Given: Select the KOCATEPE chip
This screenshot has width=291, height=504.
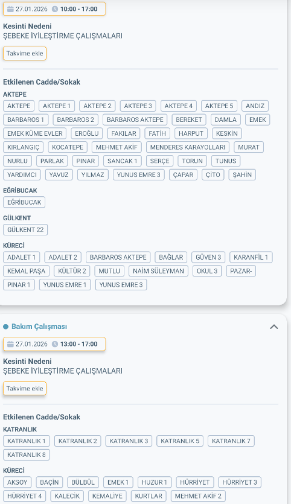Looking at the screenshot, I should [68, 147].
